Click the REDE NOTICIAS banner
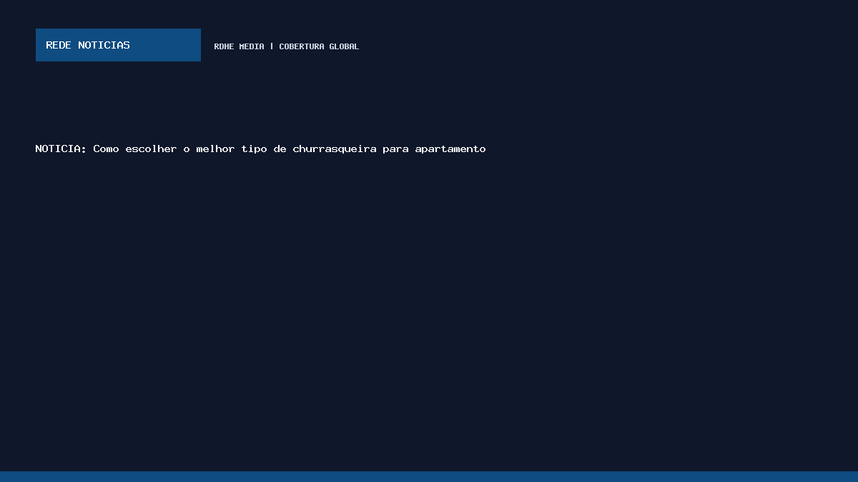Image resolution: width=858 pixels, height=482 pixels. pos(118,45)
